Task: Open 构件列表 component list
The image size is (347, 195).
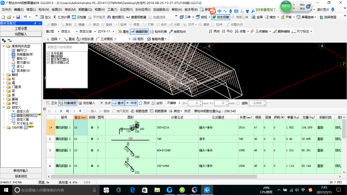Action: coord(159,31)
